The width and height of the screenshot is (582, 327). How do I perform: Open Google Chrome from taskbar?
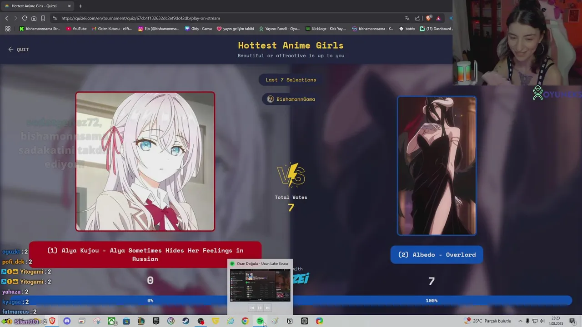pos(245,321)
